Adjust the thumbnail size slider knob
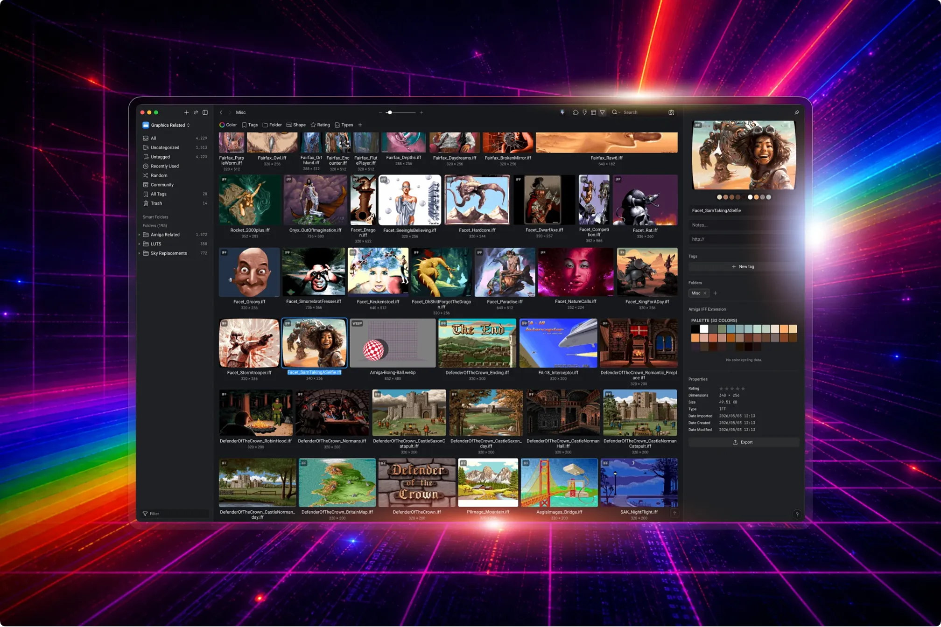 pos(390,112)
